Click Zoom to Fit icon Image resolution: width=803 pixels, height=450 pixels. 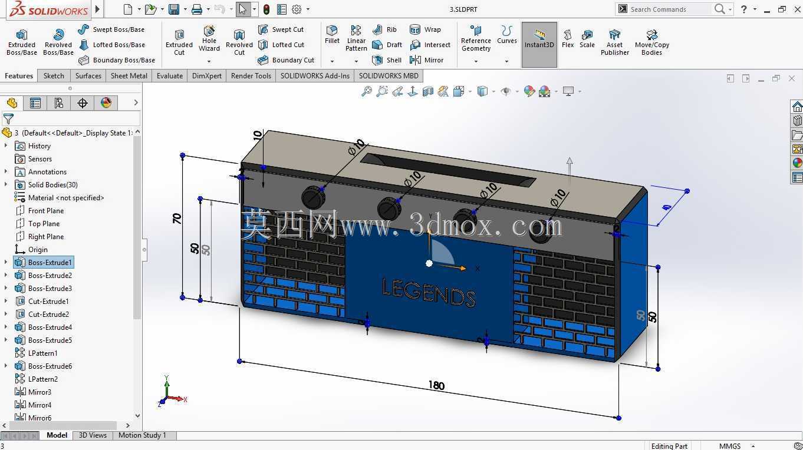pyautogui.click(x=367, y=91)
